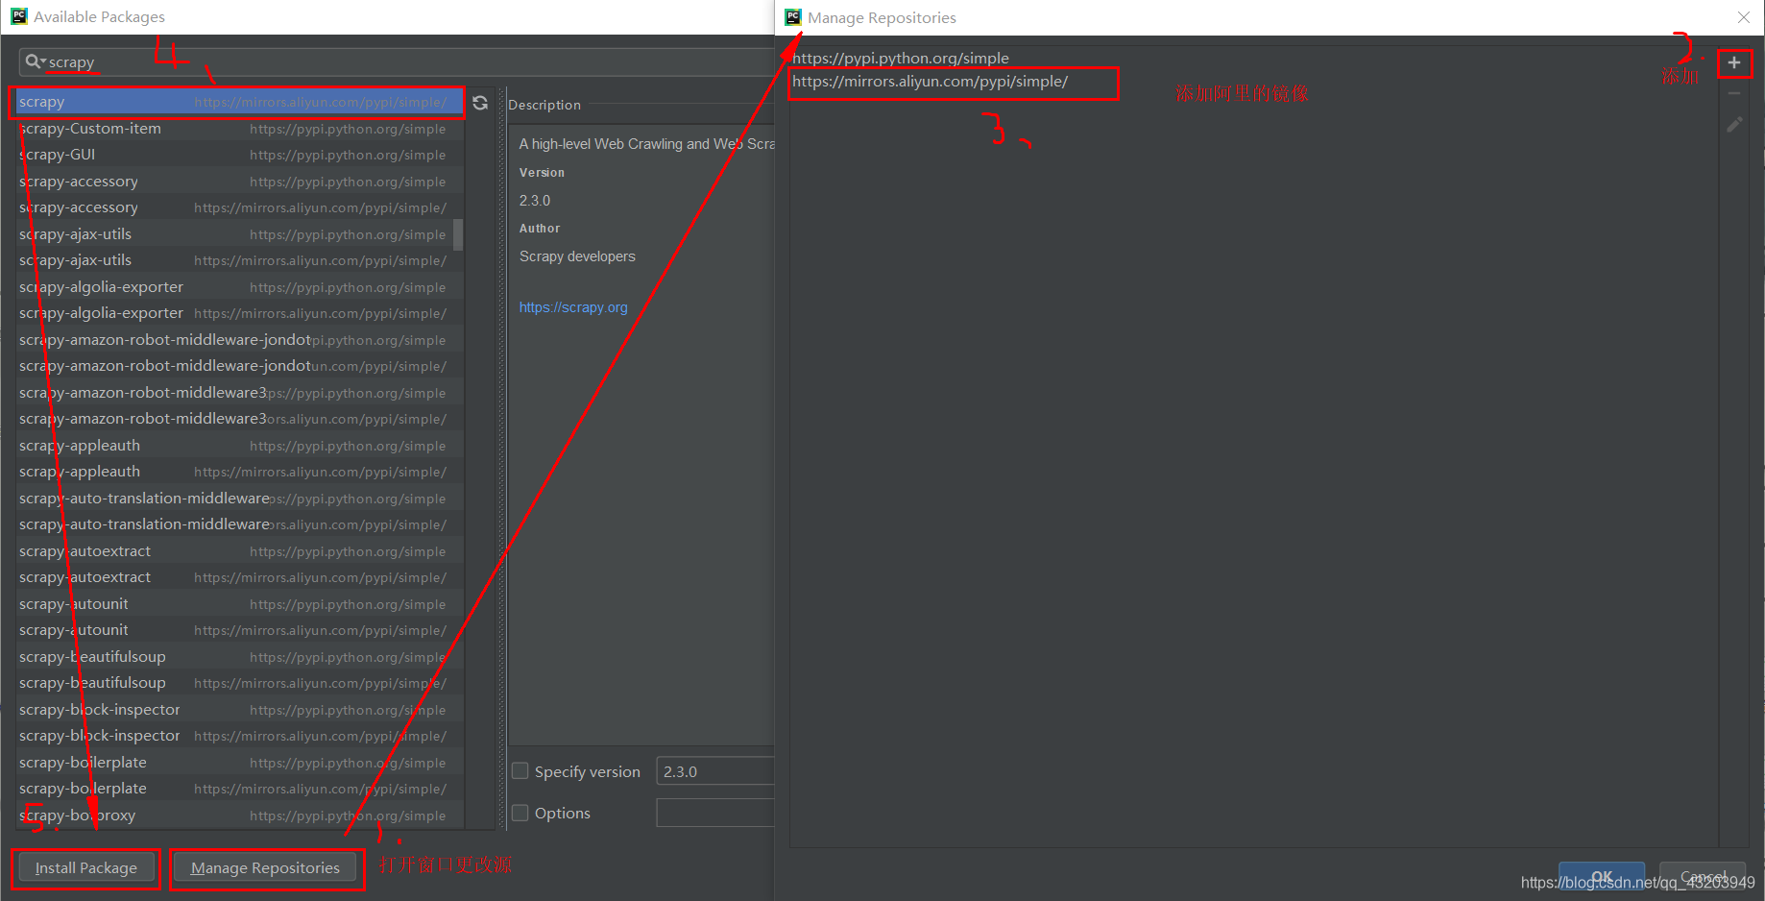
Task: Select scrapy-autoextract from pypi.python.org
Action: tap(240, 551)
